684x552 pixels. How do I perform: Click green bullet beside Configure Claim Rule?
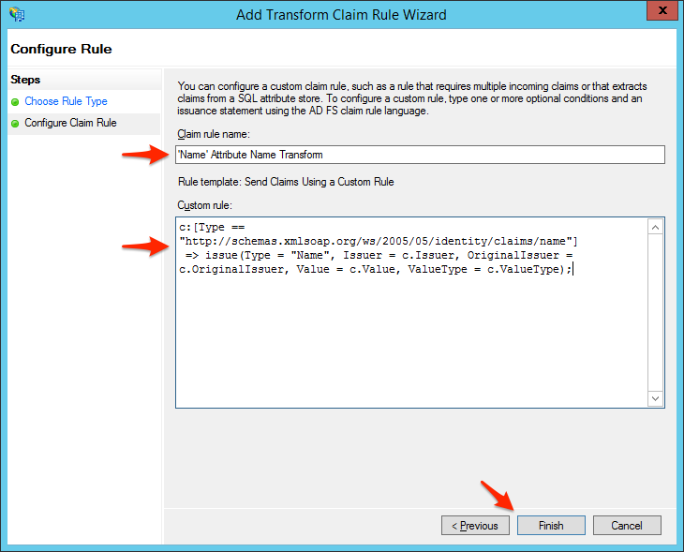[15, 123]
